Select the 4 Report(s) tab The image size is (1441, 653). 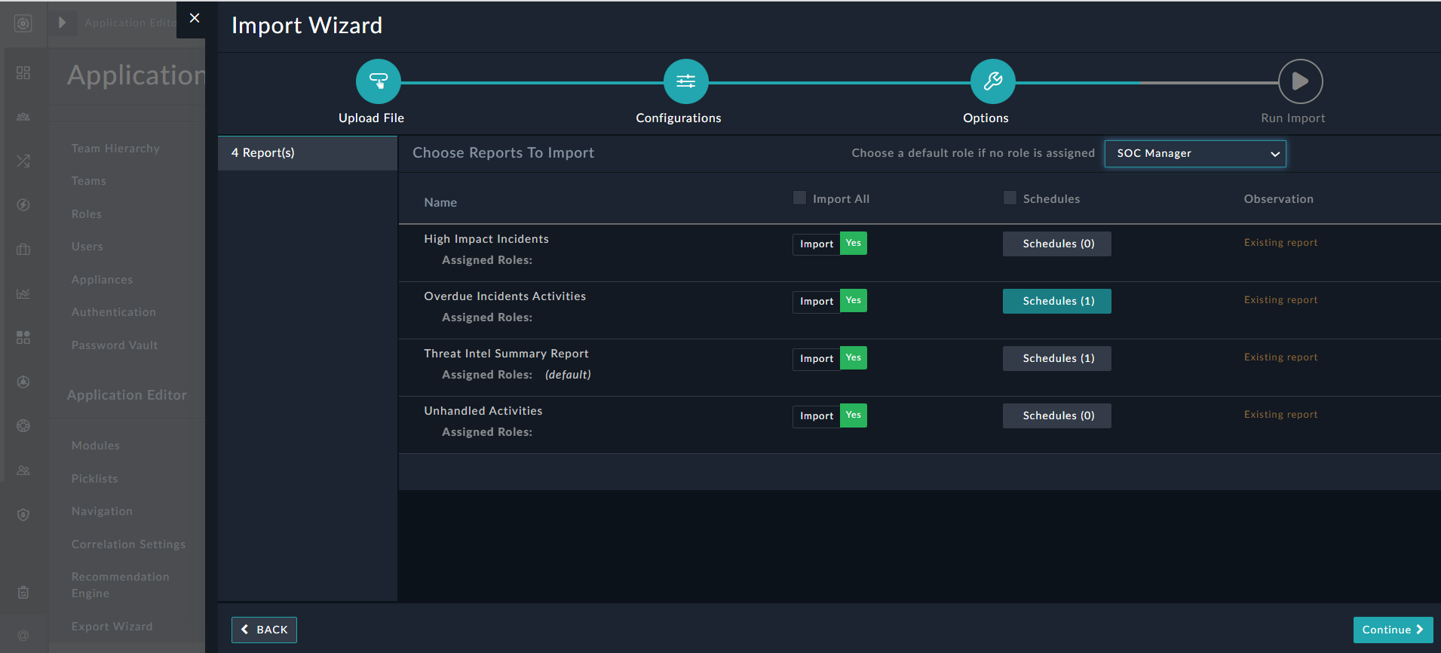coord(308,152)
